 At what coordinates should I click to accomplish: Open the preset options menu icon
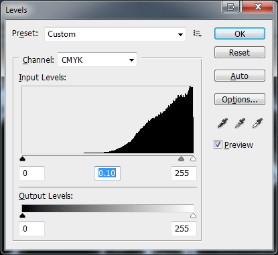198,33
